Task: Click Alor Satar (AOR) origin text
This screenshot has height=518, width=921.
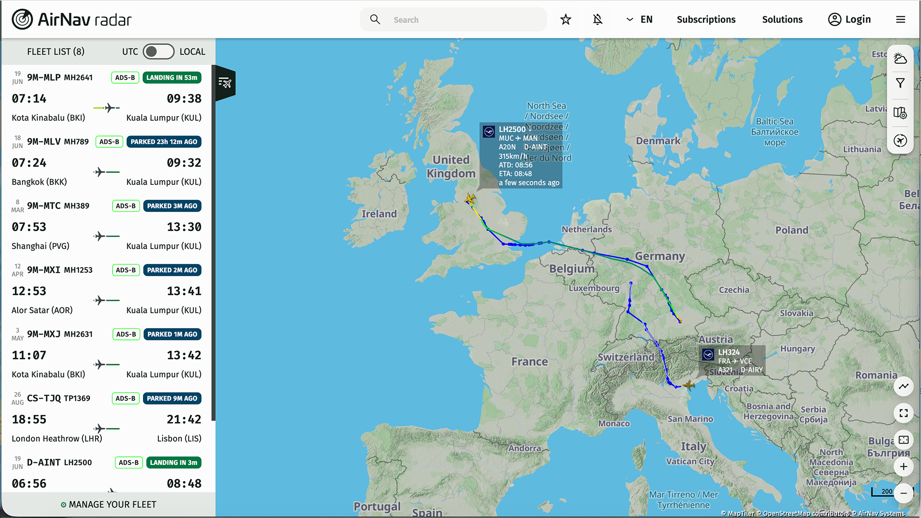Action: click(42, 310)
